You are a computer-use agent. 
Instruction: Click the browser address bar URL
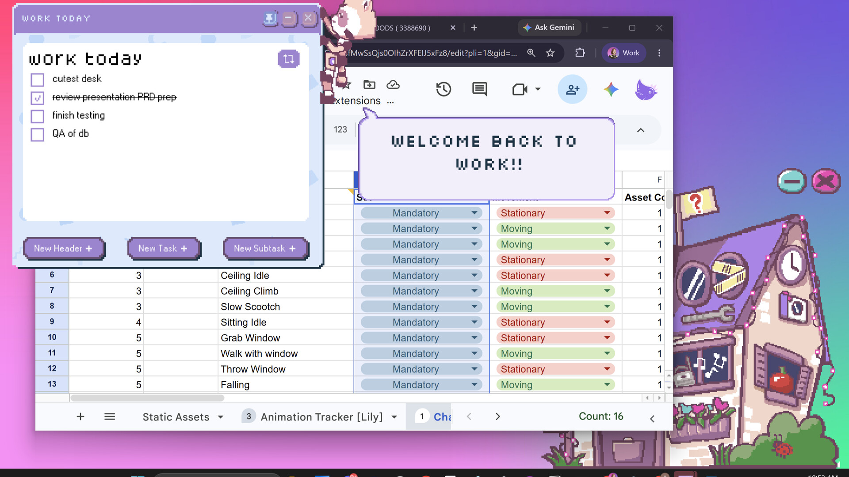coord(432,53)
